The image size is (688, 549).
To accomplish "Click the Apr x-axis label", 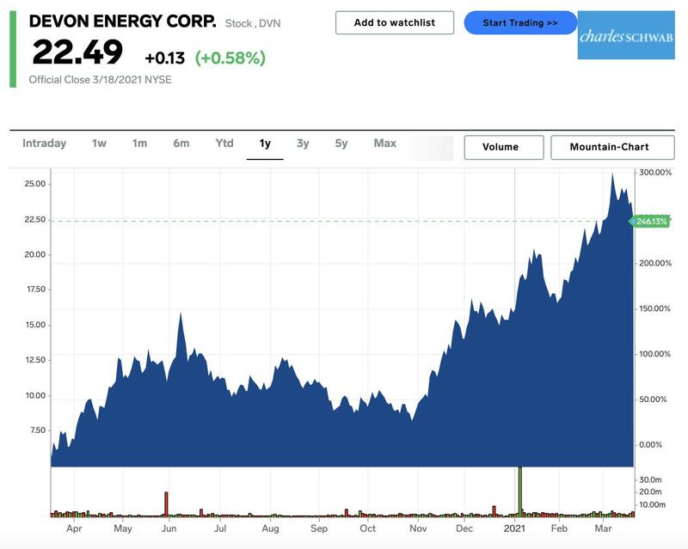I will (x=74, y=529).
